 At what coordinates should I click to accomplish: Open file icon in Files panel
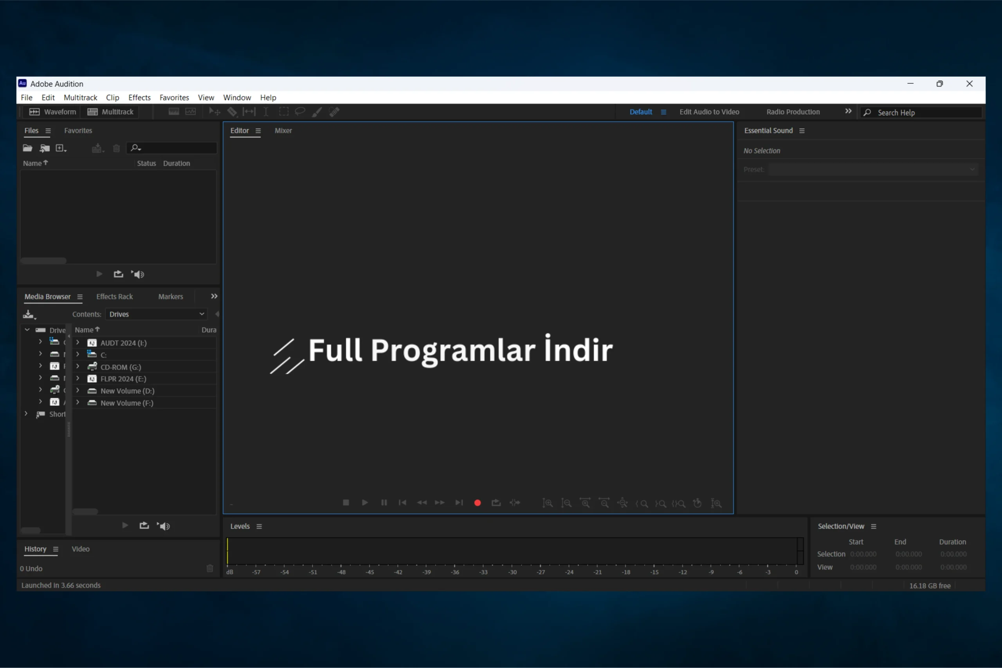(x=28, y=148)
